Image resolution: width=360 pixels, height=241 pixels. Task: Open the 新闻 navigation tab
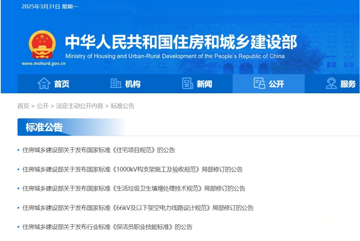click(204, 84)
